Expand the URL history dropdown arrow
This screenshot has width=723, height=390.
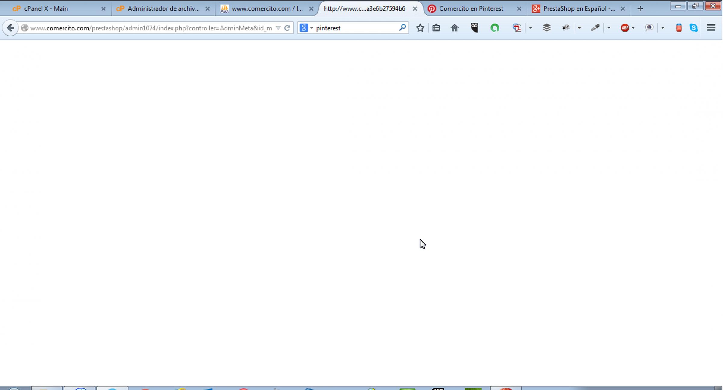(278, 28)
